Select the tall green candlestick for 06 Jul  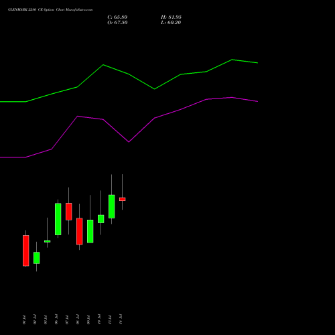coord(58,219)
